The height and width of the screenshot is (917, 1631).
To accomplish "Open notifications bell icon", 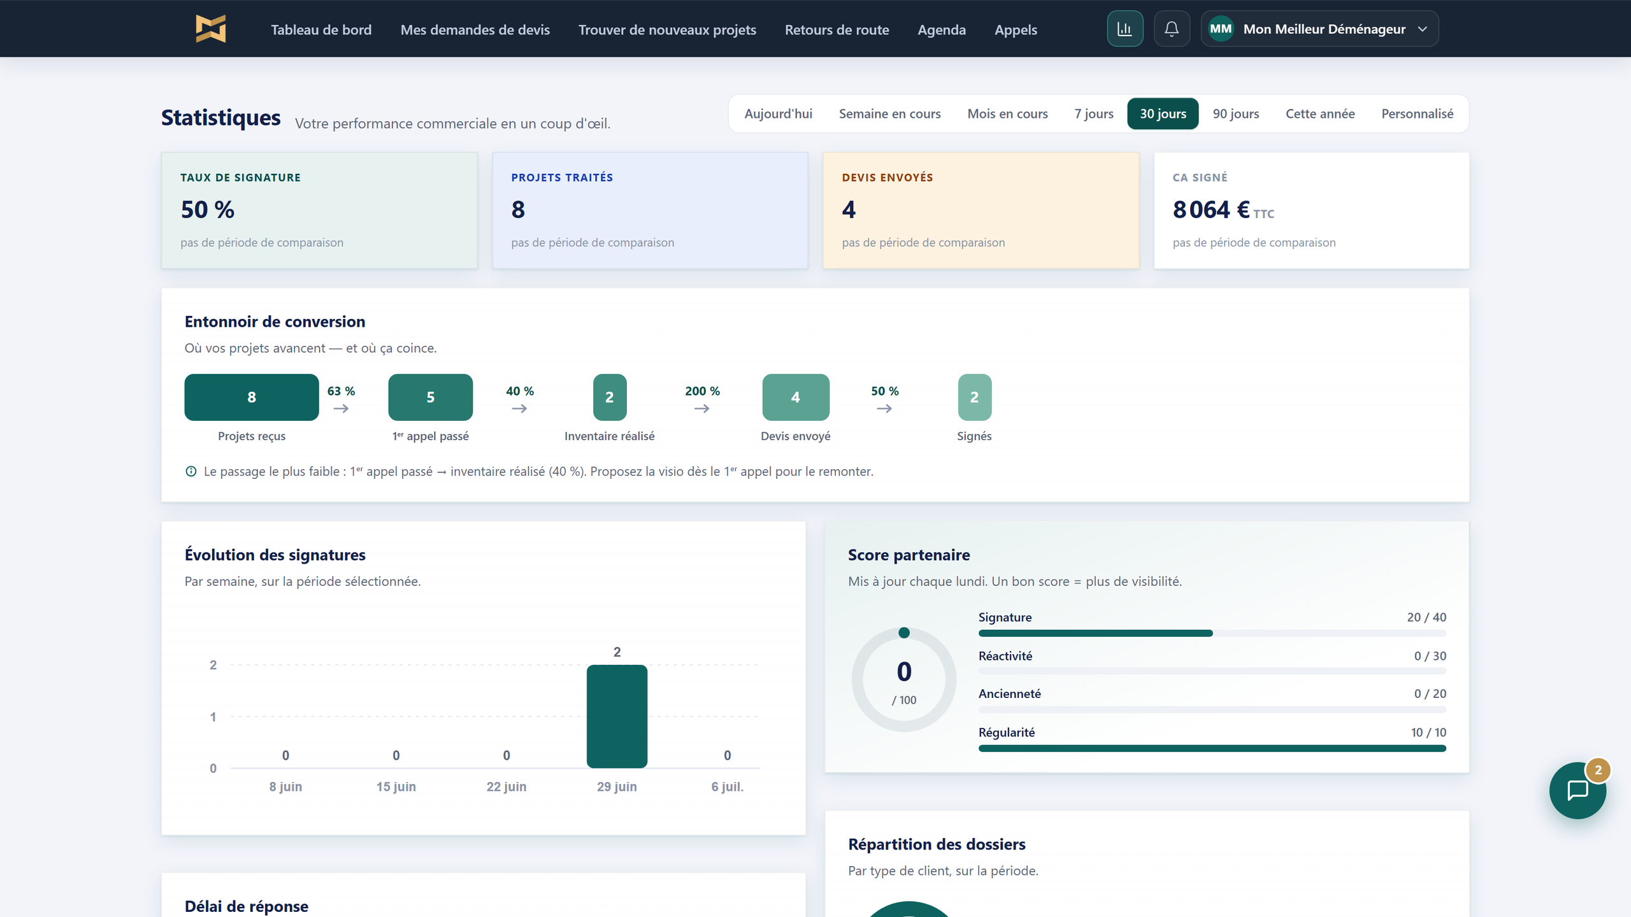I will click(1172, 29).
